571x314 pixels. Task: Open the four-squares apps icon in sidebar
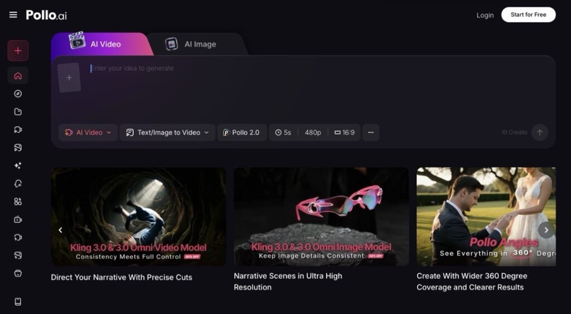[18, 202]
